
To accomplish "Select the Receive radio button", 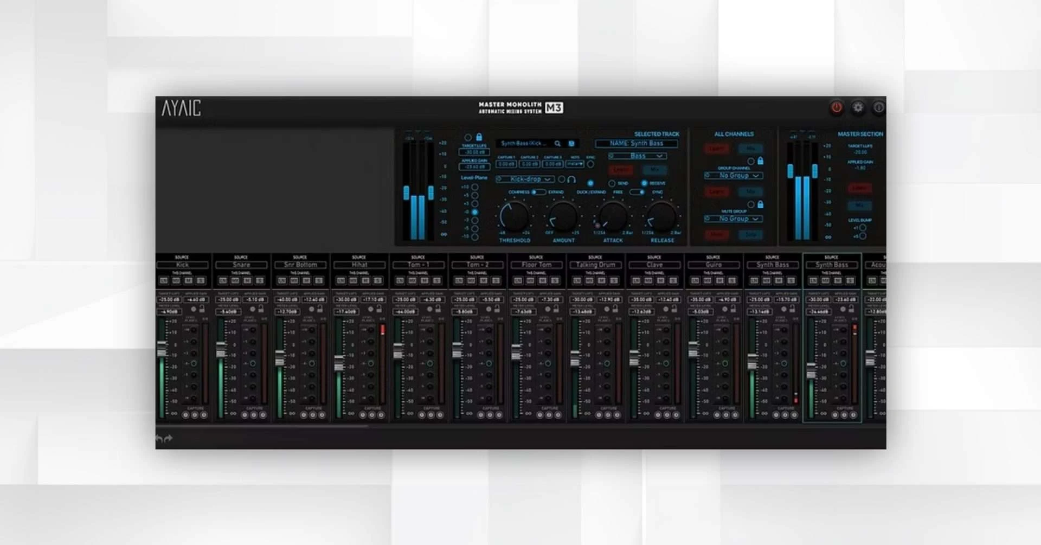I will tap(644, 183).
